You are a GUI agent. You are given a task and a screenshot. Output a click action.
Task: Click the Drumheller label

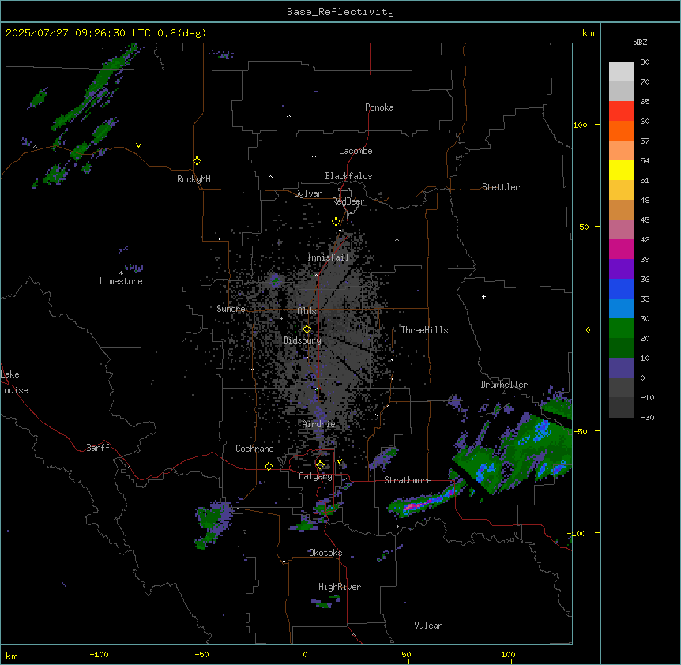click(x=504, y=385)
